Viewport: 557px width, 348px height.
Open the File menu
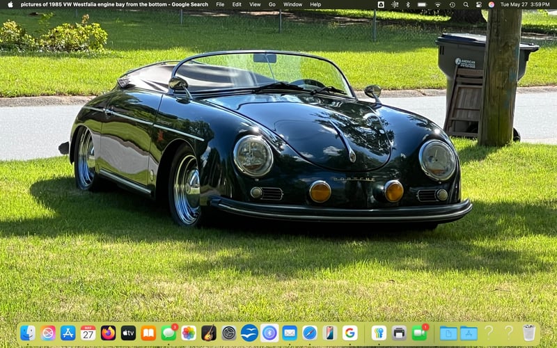220,5
